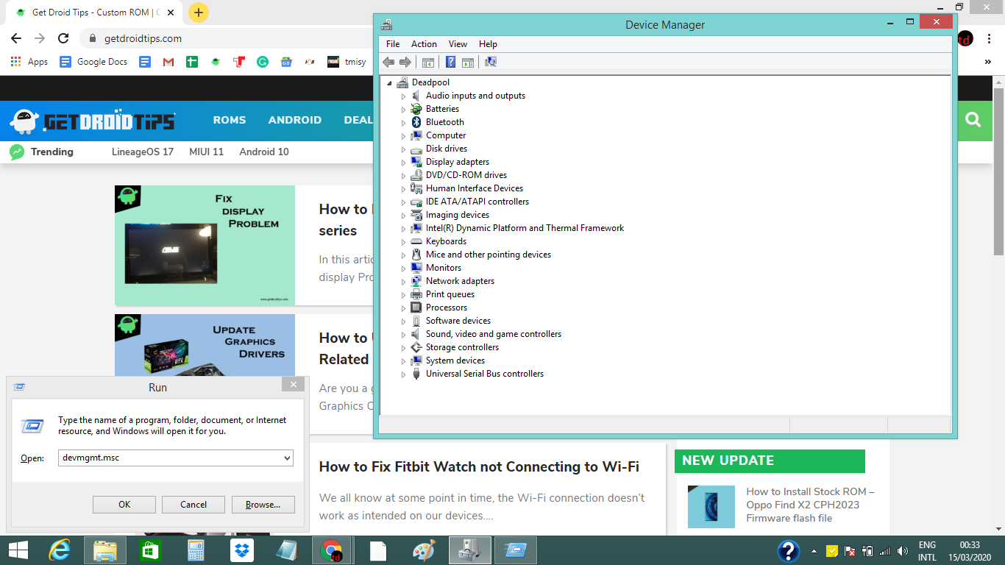The height and width of the screenshot is (565, 1005).
Task: Open green Google Sheets bookmark icon
Action: [x=192, y=62]
